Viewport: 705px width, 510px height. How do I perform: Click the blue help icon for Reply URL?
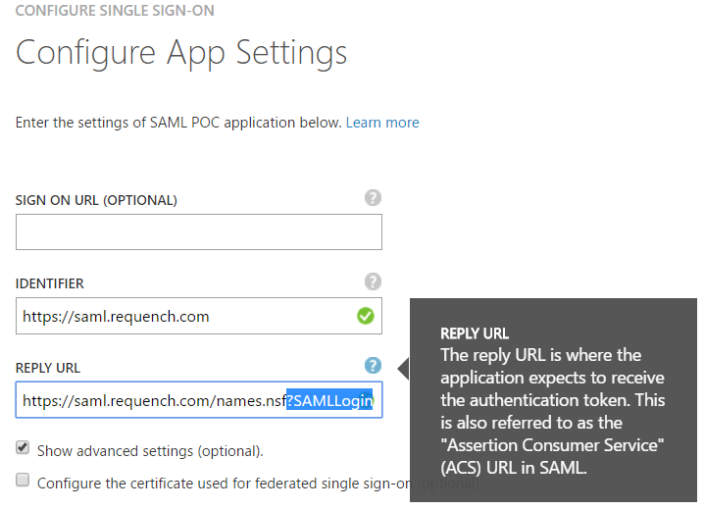click(373, 366)
